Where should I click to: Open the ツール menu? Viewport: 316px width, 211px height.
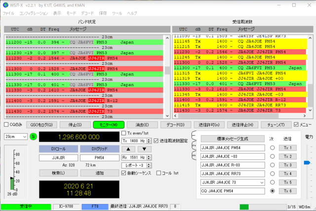point(117,13)
